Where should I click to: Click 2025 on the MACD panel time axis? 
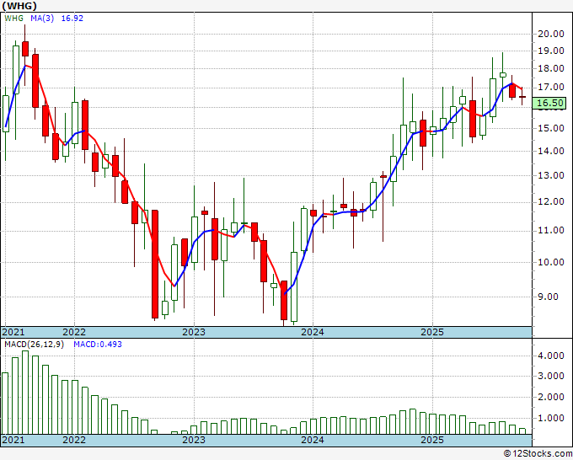click(x=432, y=440)
